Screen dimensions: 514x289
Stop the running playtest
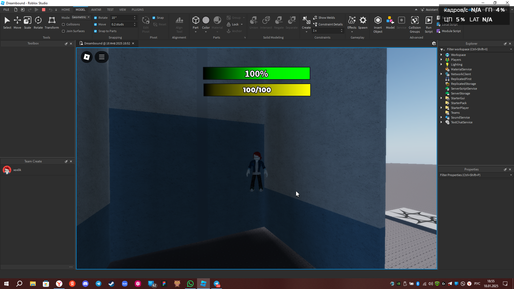[x=44, y=10]
